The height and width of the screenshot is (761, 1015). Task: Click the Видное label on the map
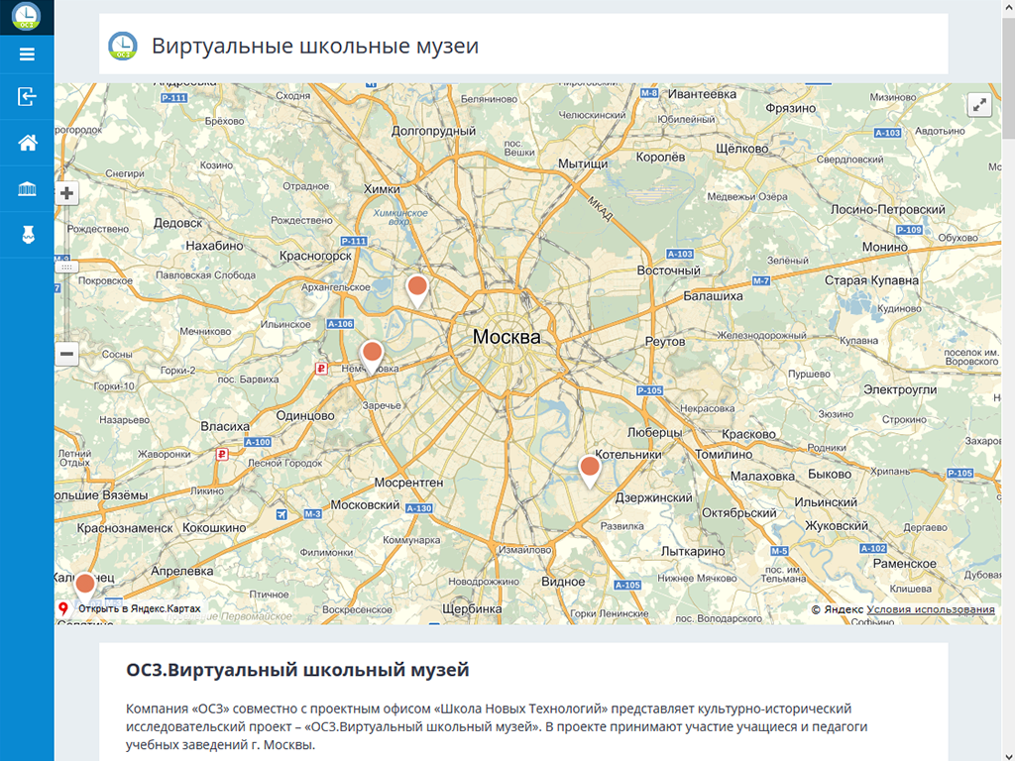[x=563, y=581]
